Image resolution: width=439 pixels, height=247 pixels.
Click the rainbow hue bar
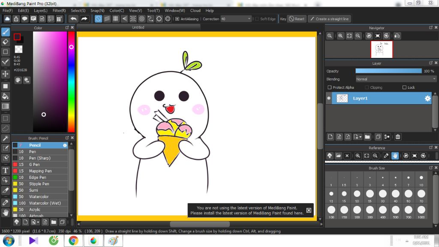[x=72, y=81]
